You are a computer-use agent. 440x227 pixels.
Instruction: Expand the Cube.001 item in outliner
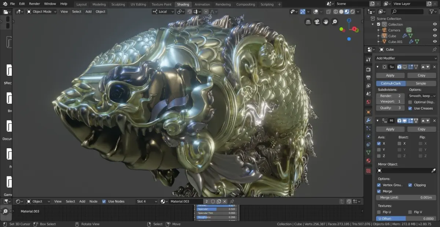pyautogui.click(x=378, y=42)
